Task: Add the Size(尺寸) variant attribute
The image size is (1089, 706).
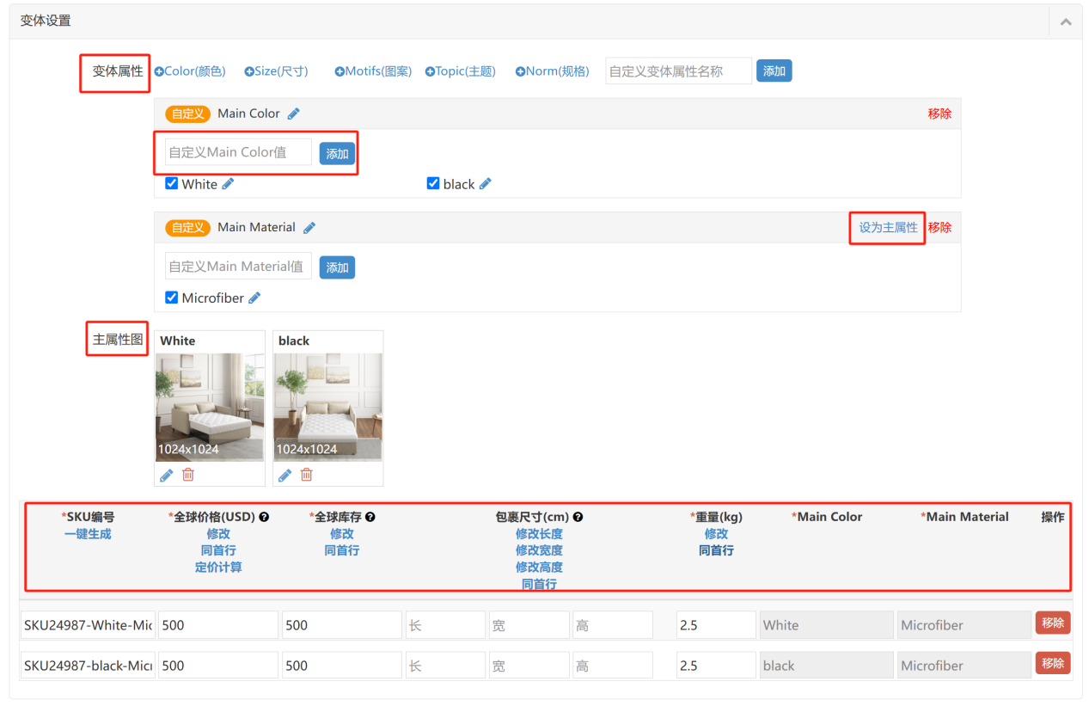Action: click(276, 71)
